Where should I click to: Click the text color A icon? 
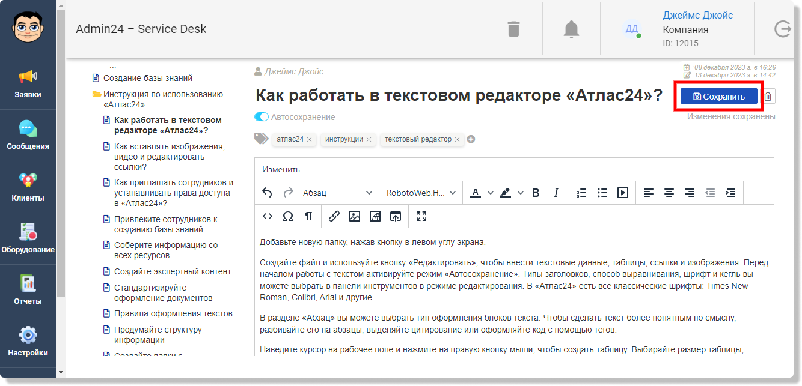pos(476,193)
